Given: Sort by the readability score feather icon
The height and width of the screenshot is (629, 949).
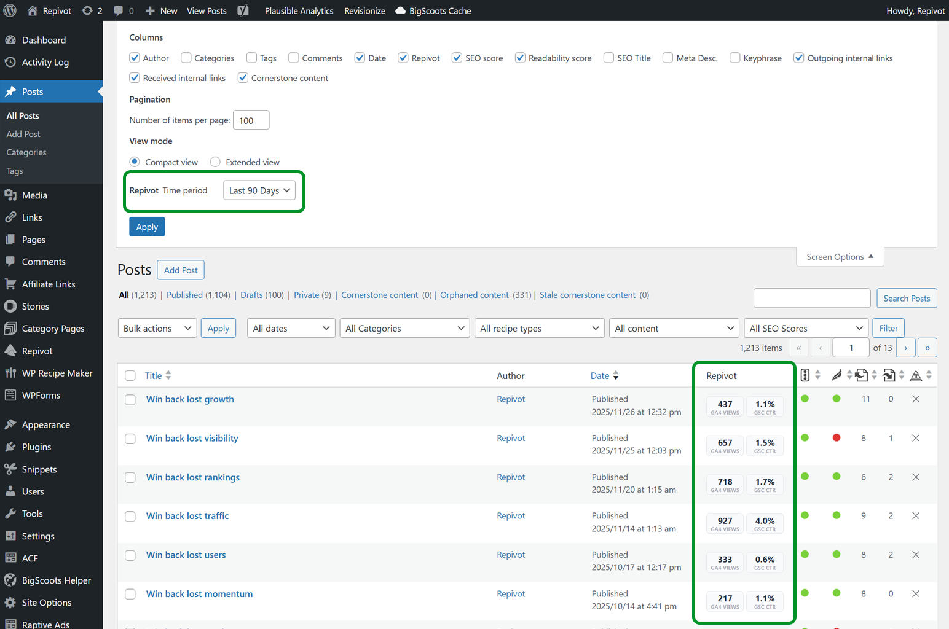Looking at the screenshot, I should [836, 375].
